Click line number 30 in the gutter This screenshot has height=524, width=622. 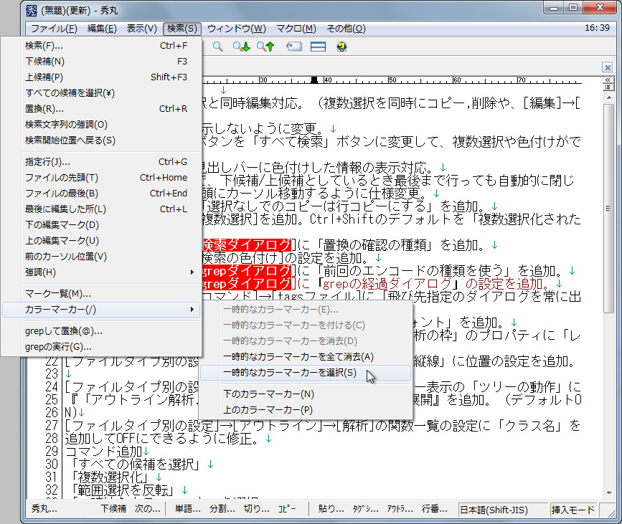(x=52, y=464)
